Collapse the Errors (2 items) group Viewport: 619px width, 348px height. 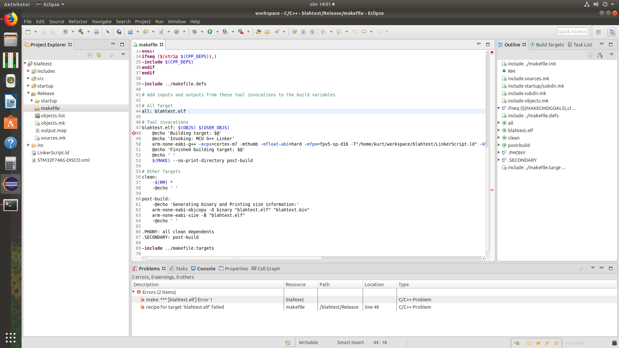click(x=133, y=292)
